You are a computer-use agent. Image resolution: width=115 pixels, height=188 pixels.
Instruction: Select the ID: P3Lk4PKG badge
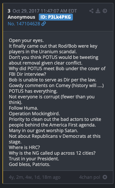coord(56,17)
